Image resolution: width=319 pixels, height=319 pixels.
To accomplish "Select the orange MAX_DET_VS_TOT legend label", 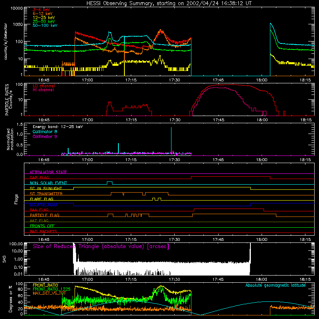I will coord(49,293).
